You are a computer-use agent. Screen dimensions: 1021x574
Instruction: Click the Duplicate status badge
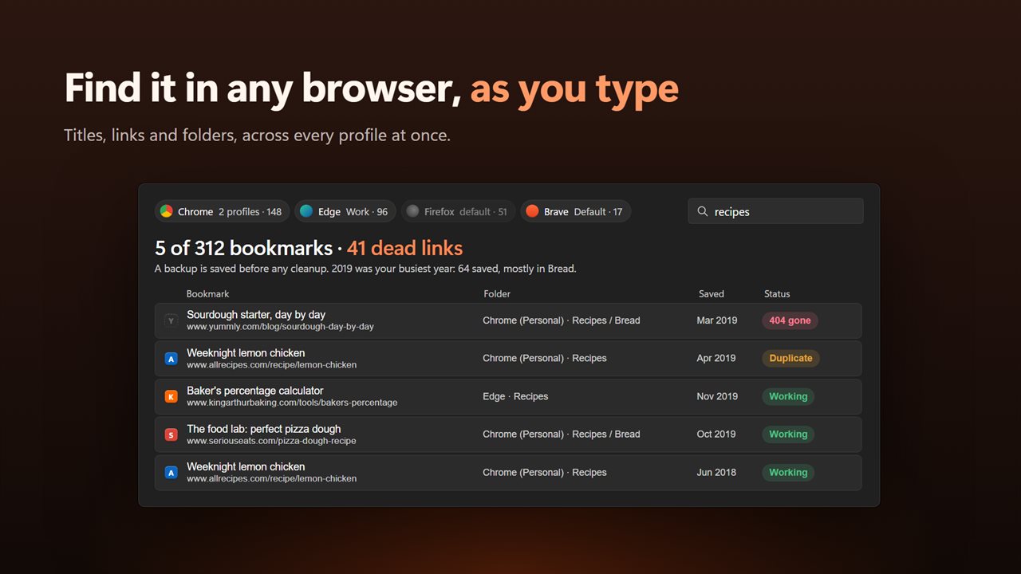click(x=790, y=359)
